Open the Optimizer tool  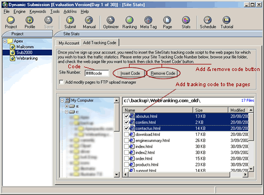click(111, 22)
